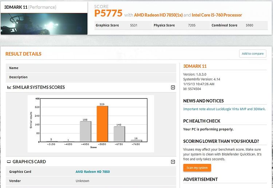Click the Graphics Score value 5531
The height and width of the screenshot is (188, 273).
(x=134, y=25)
